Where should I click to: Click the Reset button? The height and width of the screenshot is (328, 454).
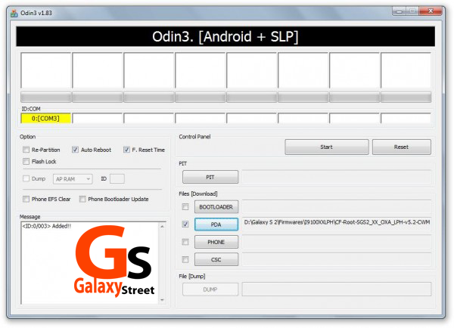pos(401,147)
